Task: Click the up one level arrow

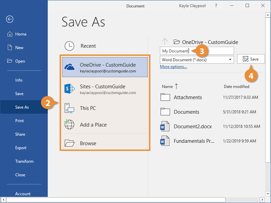Action: tap(165, 42)
